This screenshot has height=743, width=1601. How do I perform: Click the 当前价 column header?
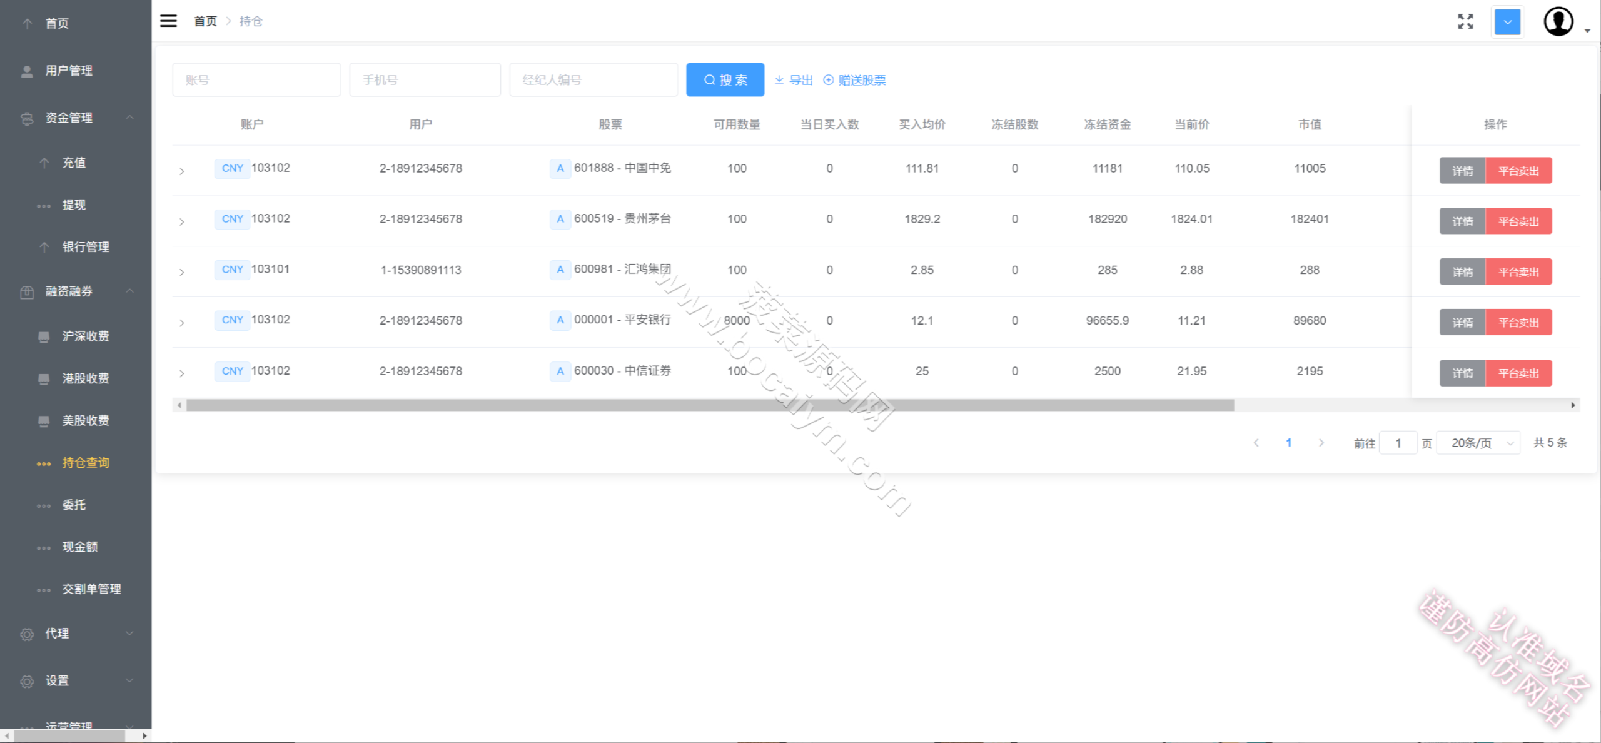click(x=1191, y=124)
